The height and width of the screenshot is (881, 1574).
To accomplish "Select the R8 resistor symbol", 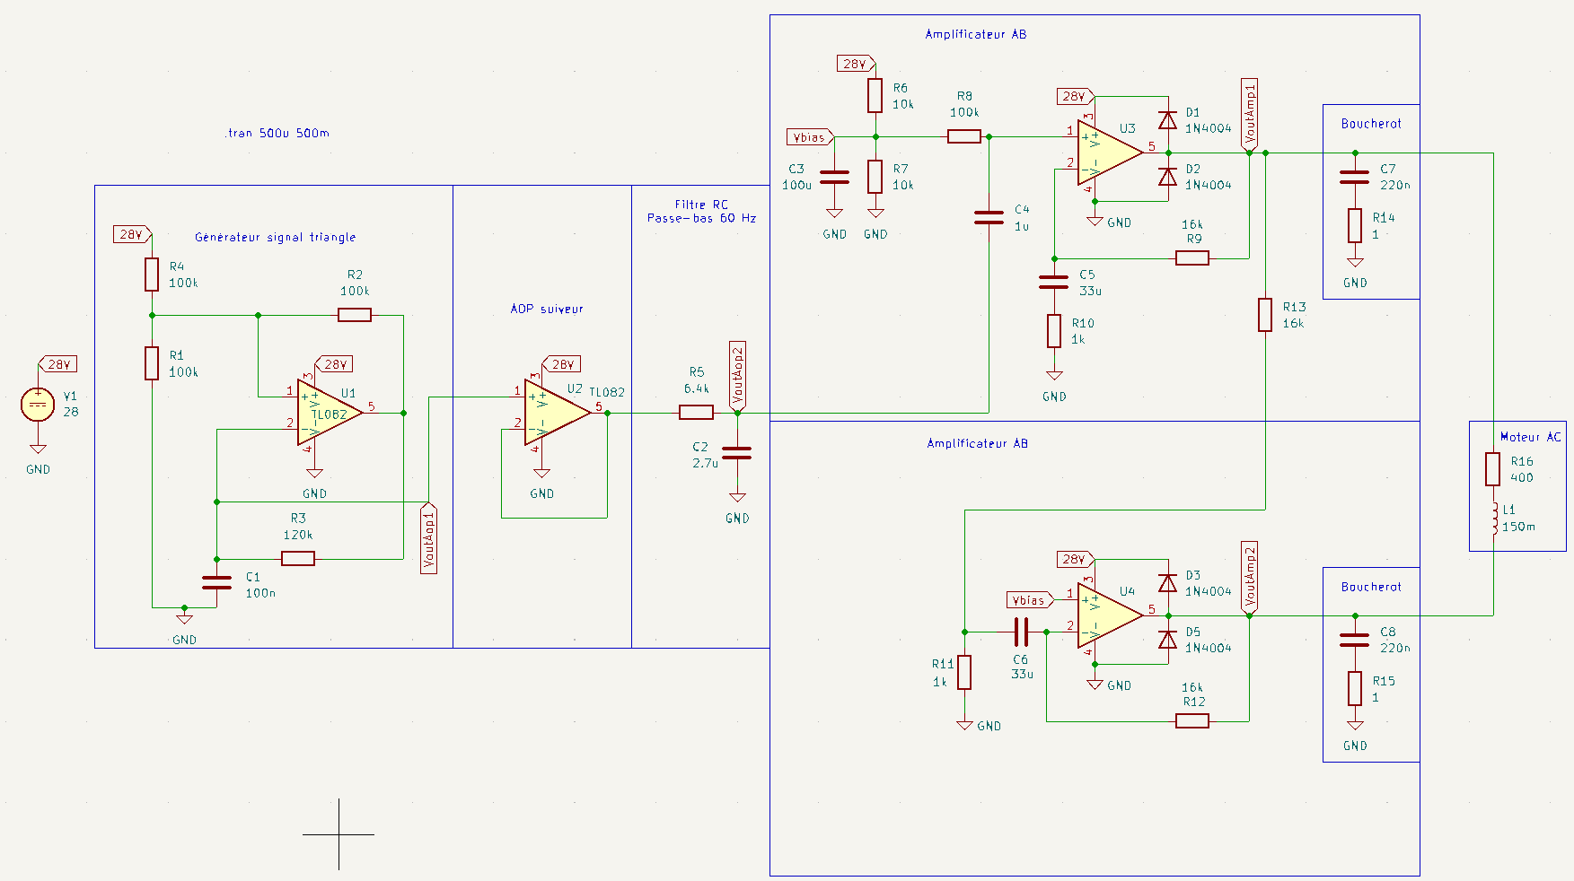I will pyautogui.click(x=964, y=136).
